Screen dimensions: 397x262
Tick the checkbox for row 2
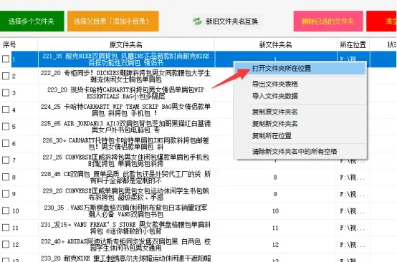(x=6, y=76)
